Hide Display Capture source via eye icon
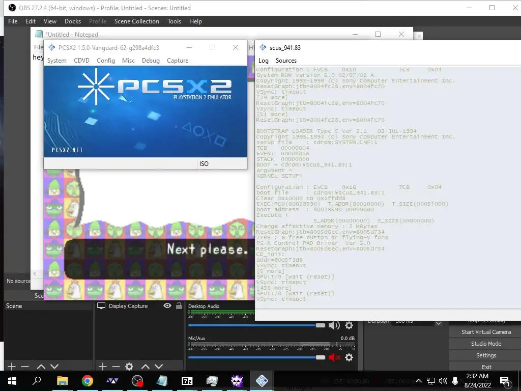Viewport: 521px width, 391px height. [167, 305]
